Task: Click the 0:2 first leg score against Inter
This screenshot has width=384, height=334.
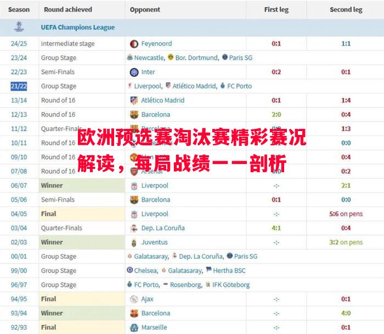Action: click(276, 72)
